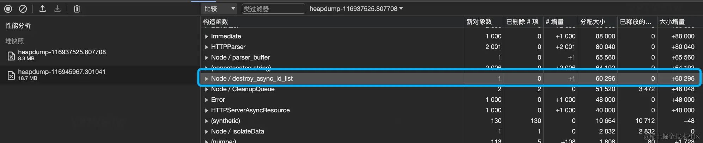
Task: Sort by the 新对象数 column header
Action: (x=479, y=22)
